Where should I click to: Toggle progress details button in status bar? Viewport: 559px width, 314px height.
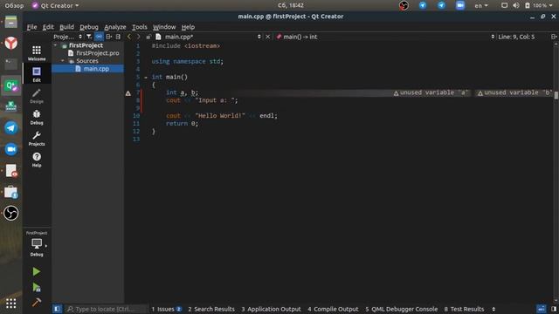(542, 309)
